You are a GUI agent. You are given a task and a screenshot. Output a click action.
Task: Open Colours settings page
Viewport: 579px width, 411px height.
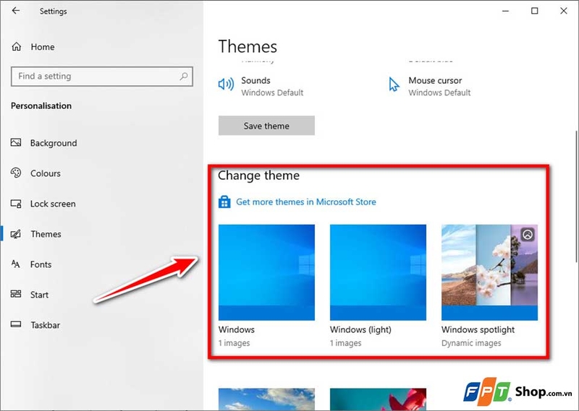pos(46,173)
